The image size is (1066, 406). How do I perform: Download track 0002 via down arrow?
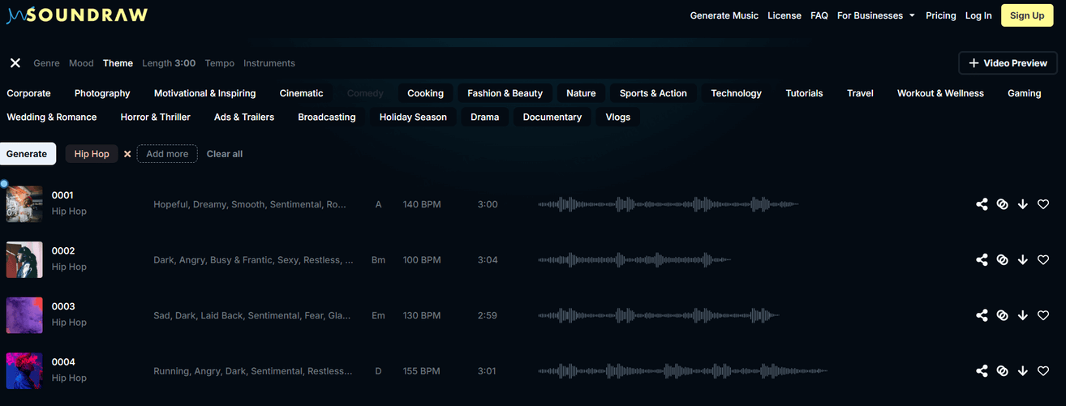[1022, 260]
